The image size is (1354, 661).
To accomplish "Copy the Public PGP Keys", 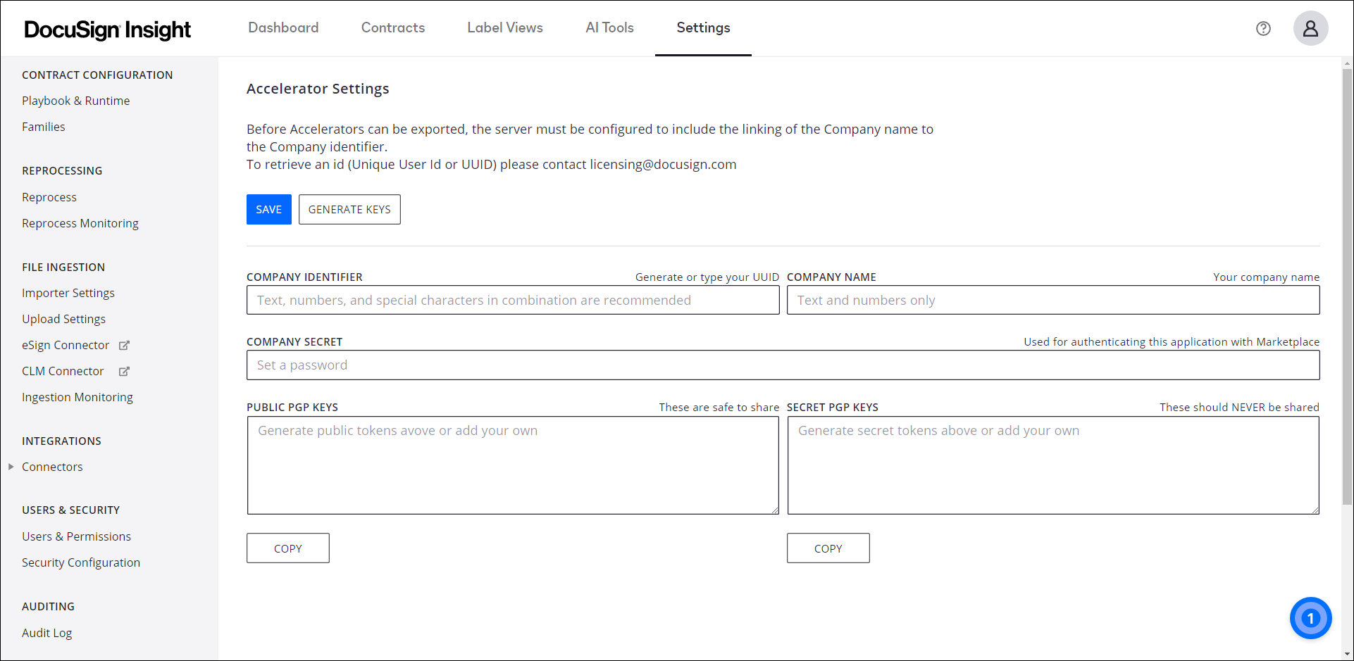I will click(287, 548).
